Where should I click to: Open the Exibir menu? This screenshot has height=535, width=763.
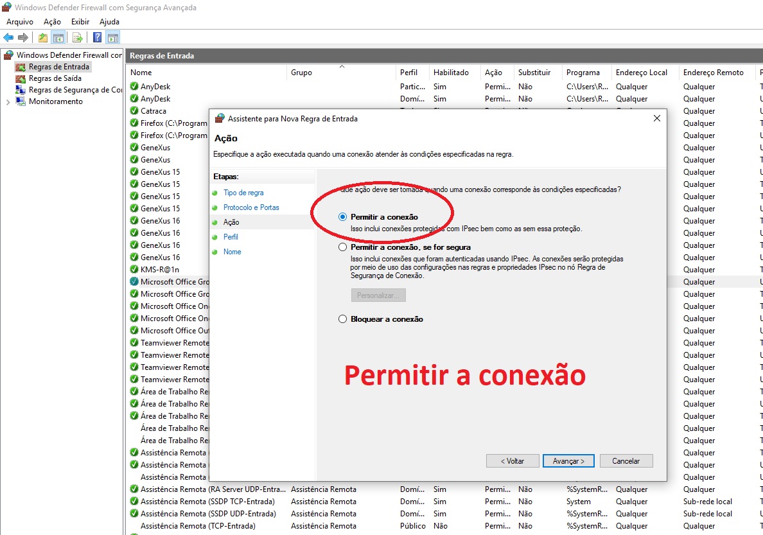80,22
